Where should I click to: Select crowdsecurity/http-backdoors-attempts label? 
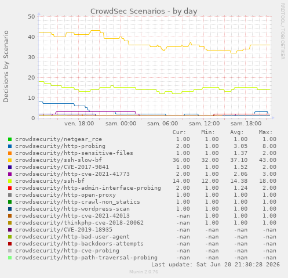point(79,244)
